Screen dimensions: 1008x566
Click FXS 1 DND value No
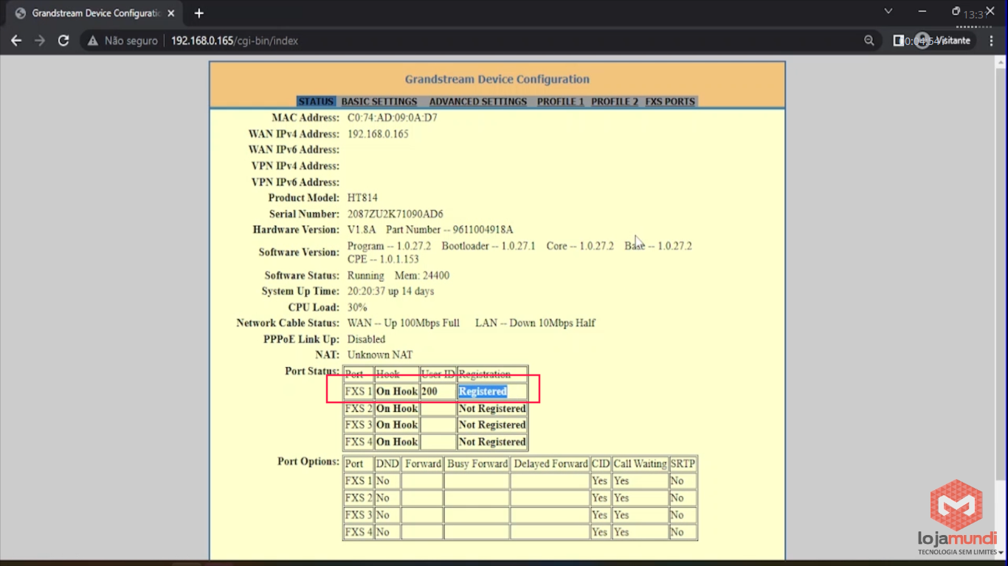pos(387,481)
